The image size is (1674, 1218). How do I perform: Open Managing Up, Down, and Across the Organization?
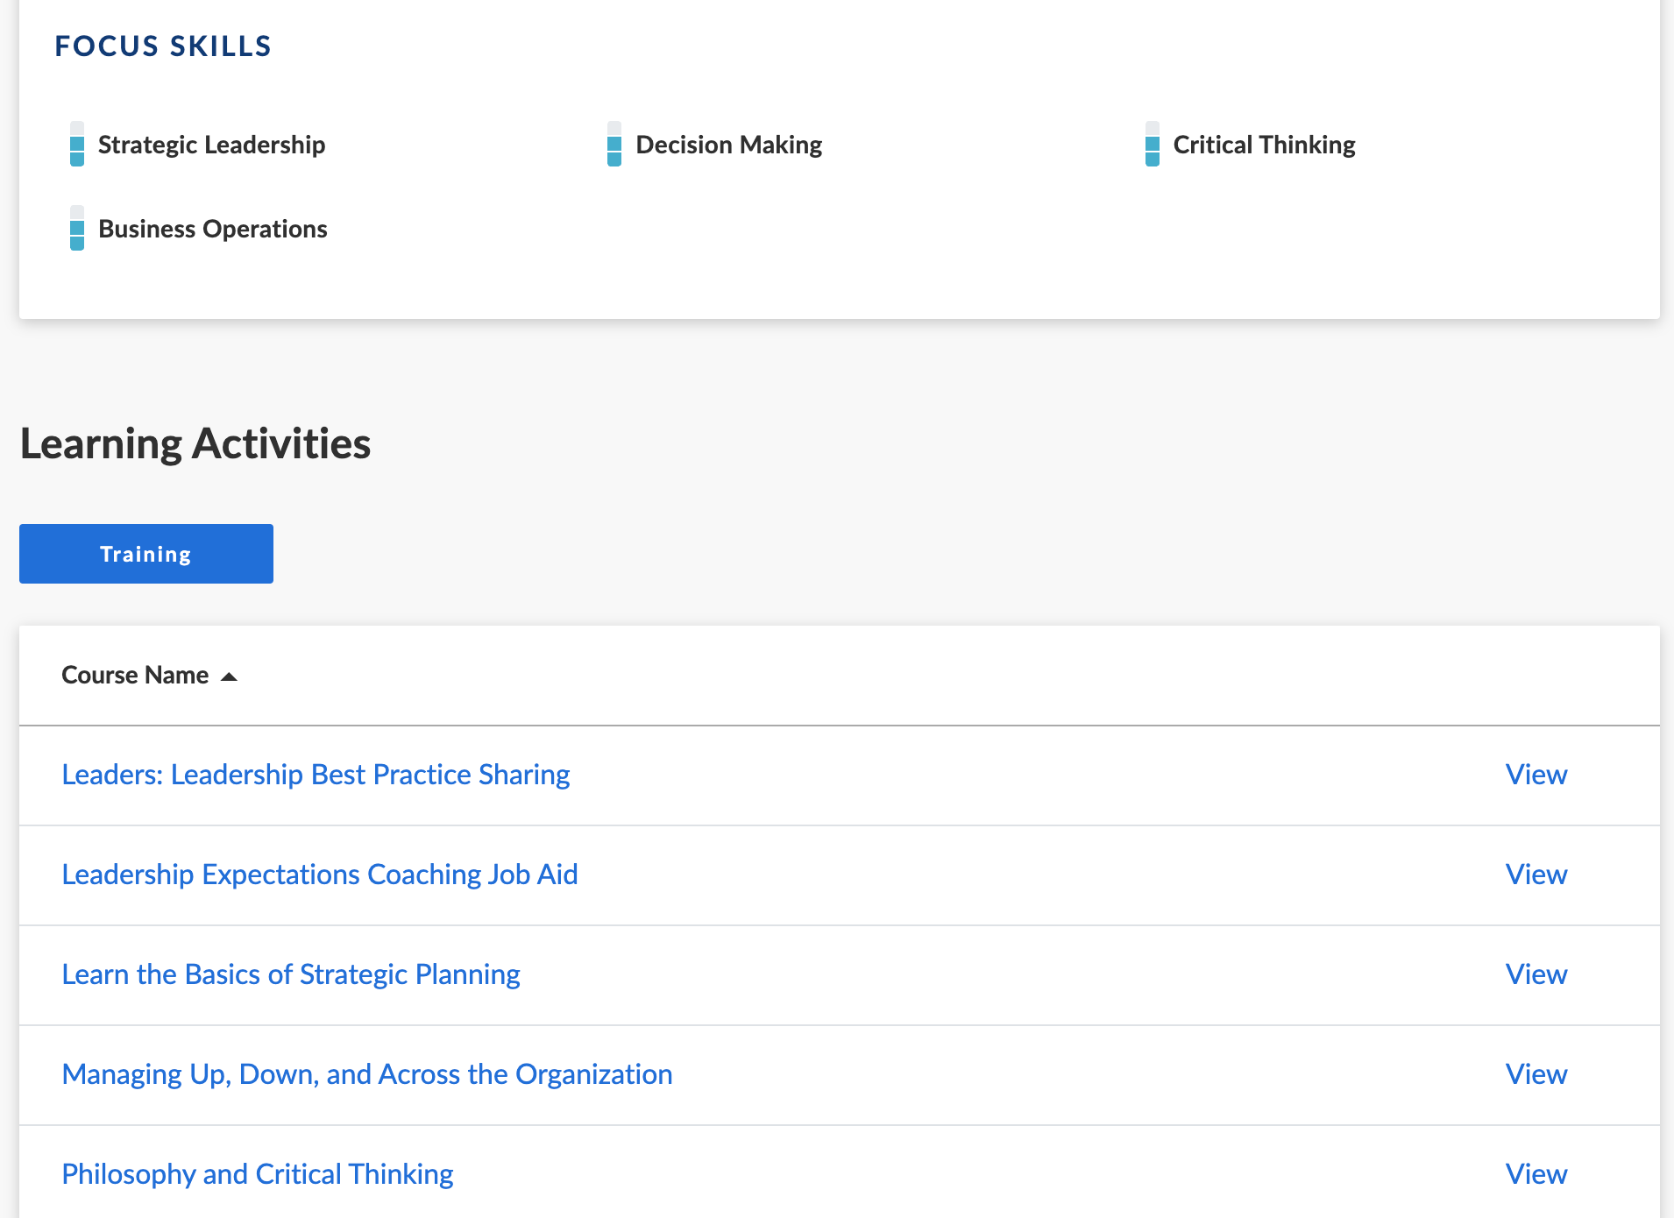click(x=367, y=1074)
